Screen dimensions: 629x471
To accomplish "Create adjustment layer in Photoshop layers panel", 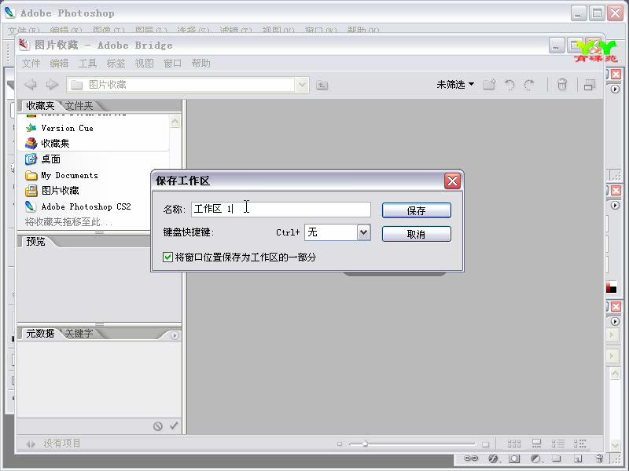I will click(536, 458).
